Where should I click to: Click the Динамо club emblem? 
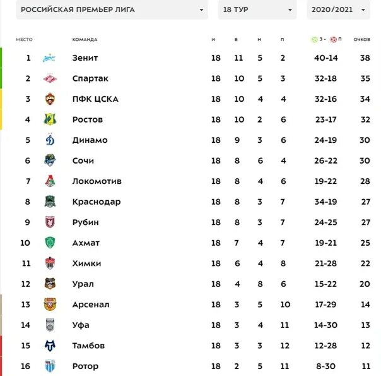[x=50, y=140]
